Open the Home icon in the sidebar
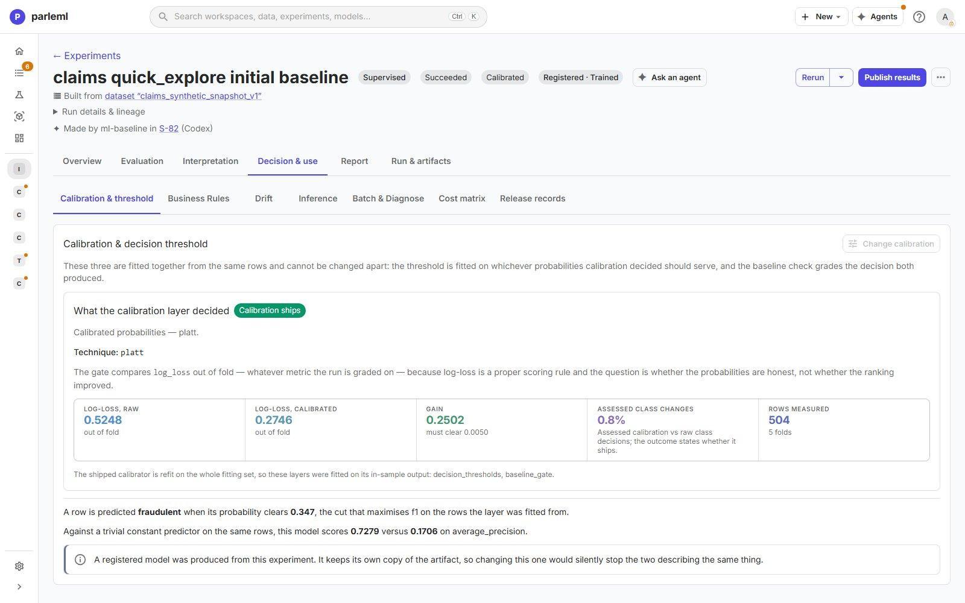 point(19,51)
